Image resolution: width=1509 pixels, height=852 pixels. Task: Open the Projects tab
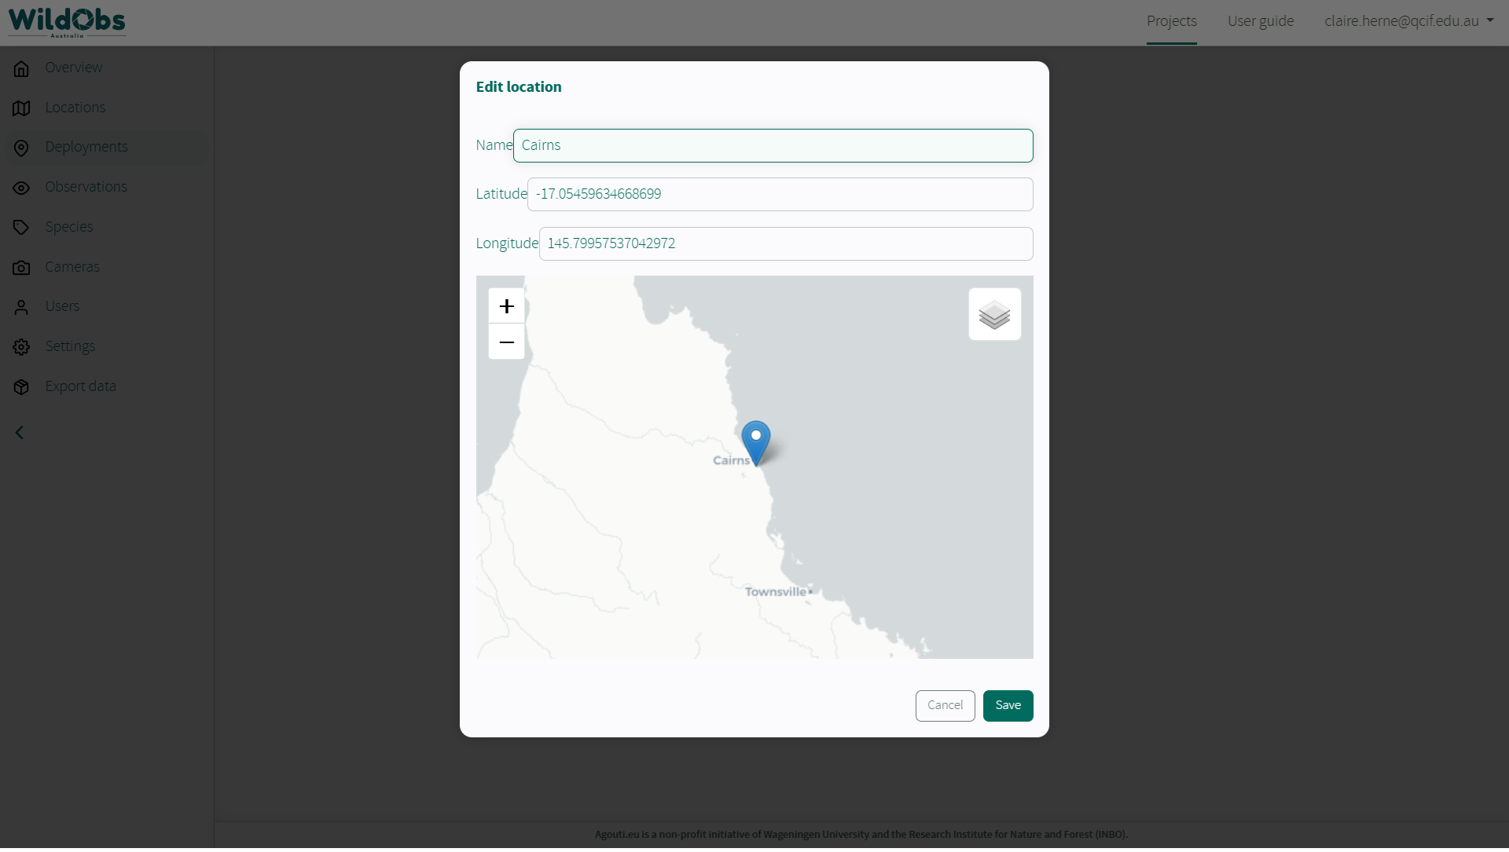pyautogui.click(x=1171, y=21)
